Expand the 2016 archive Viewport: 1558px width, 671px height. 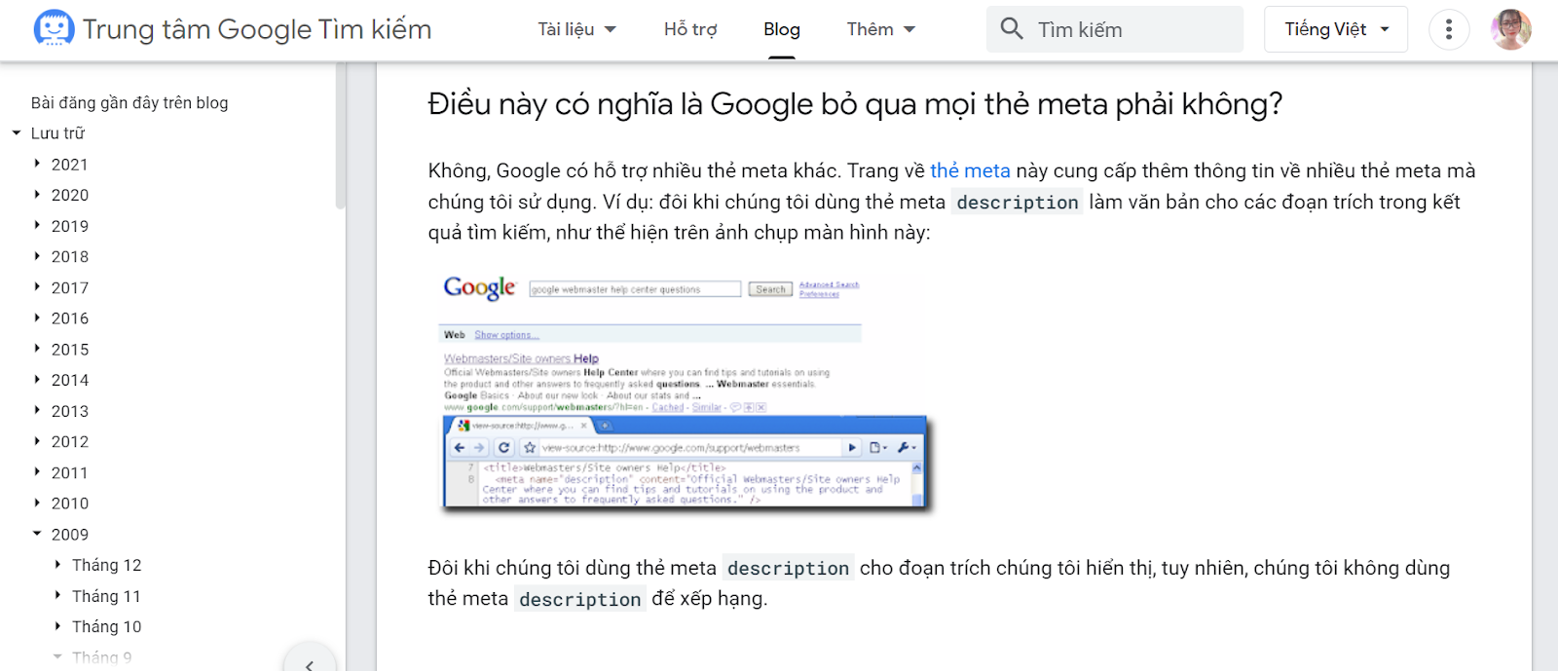click(37, 317)
